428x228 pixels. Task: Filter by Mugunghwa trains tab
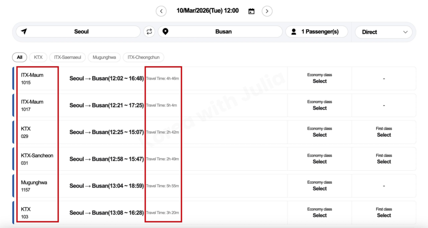[x=104, y=57]
